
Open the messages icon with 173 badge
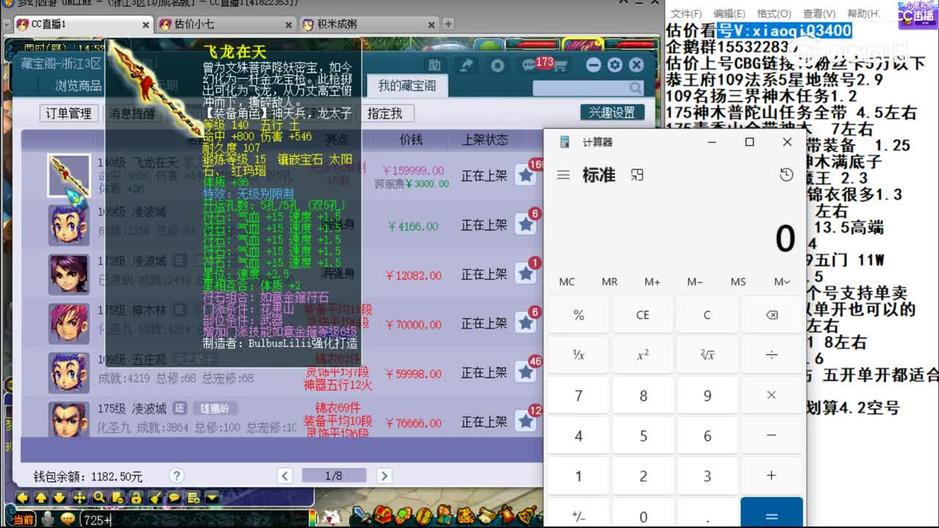click(530, 65)
